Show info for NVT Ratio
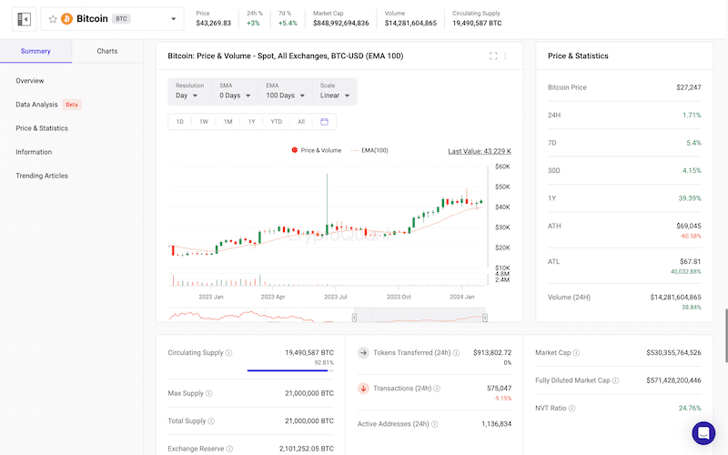The width and height of the screenshot is (728, 455). tap(572, 409)
